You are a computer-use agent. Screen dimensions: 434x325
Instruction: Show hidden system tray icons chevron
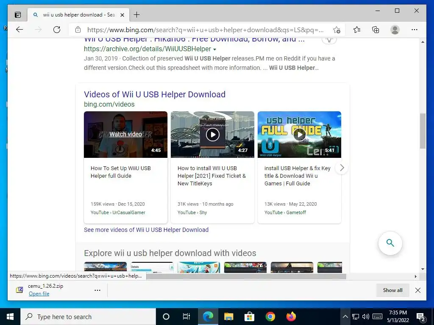tap(345, 317)
